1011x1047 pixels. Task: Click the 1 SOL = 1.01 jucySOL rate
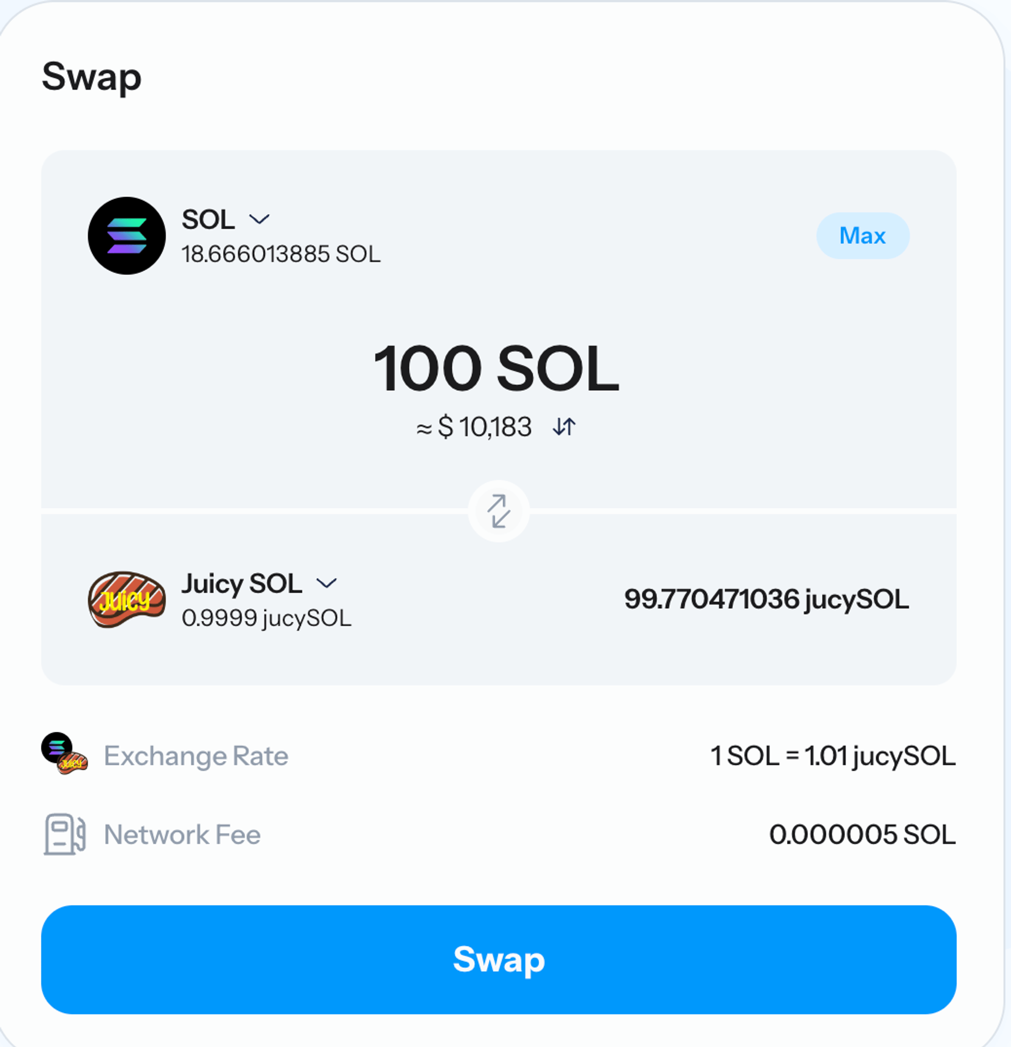click(x=833, y=756)
